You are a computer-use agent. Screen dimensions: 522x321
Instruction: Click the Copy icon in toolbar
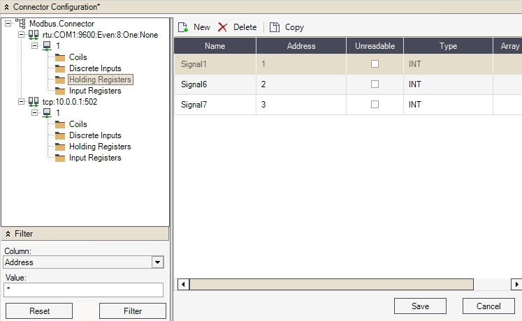click(275, 27)
